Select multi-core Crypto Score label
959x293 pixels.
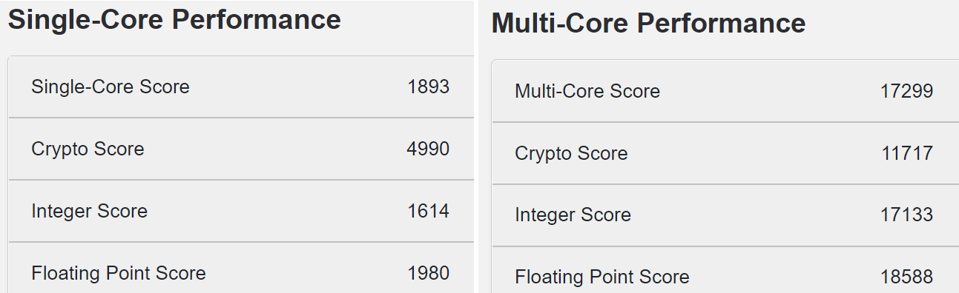[x=571, y=153]
